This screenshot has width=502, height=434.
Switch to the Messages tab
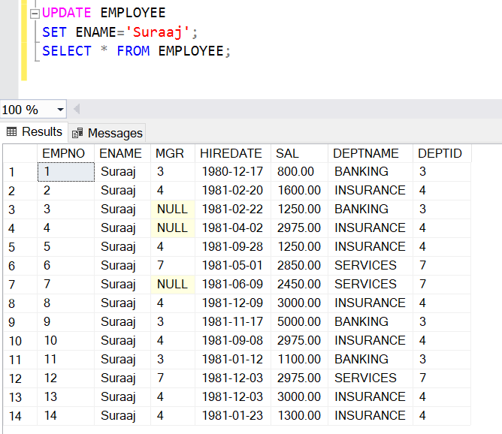[x=107, y=133]
